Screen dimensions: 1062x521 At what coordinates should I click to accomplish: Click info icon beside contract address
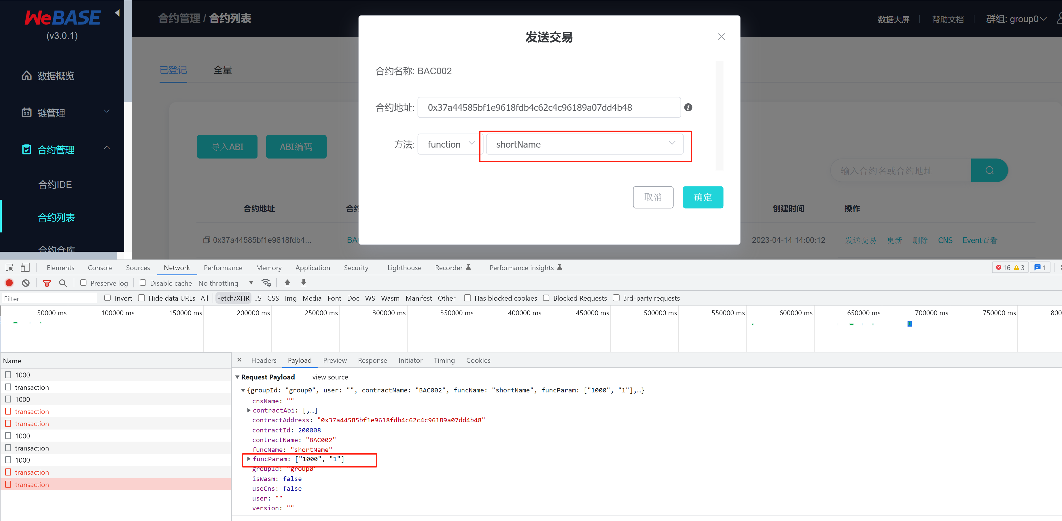(688, 108)
